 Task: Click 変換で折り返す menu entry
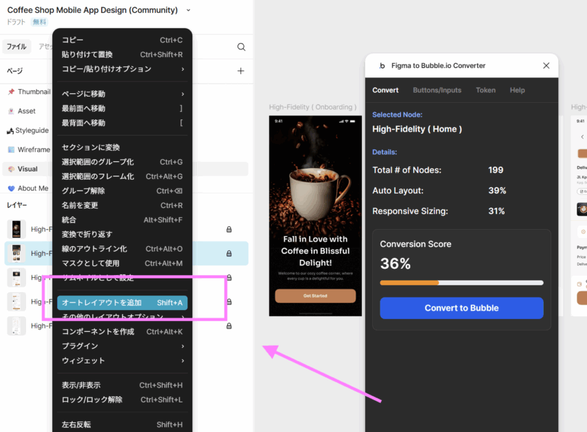(122, 235)
